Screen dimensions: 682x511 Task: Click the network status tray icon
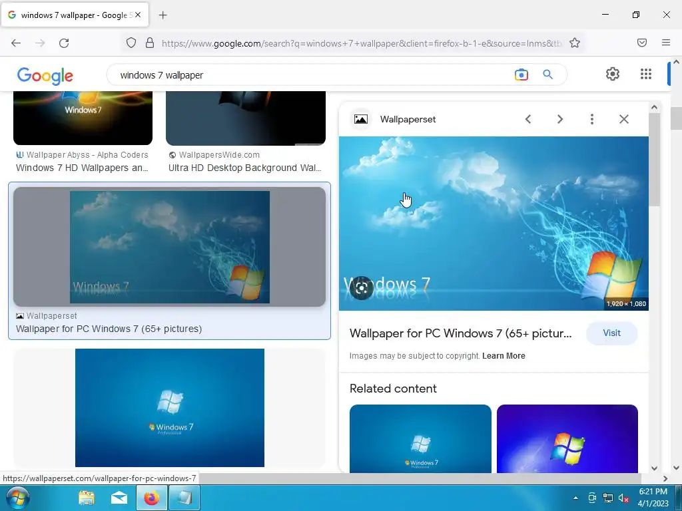coord(607,498)
